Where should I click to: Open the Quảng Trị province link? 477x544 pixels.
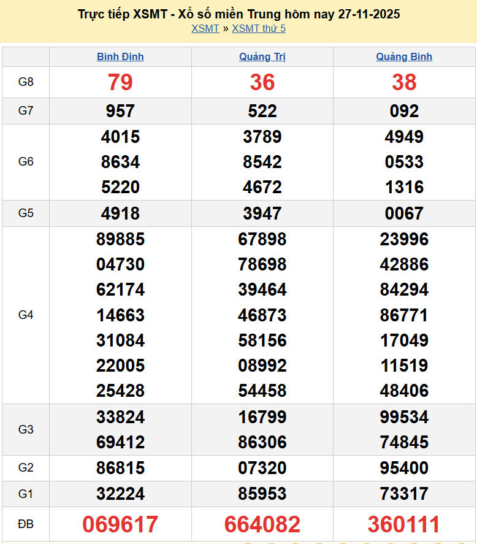pyautogui.click(x=262, y=56)
